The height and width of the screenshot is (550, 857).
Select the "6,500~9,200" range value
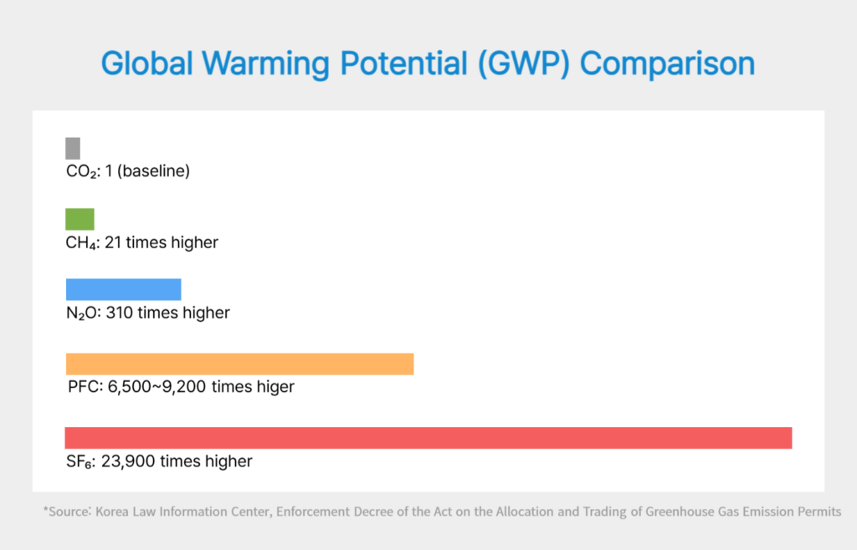158,387
